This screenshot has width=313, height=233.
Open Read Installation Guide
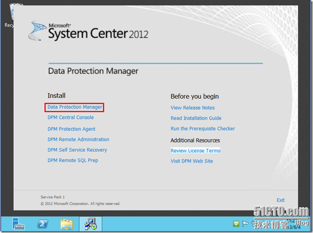tap(196, 118)
